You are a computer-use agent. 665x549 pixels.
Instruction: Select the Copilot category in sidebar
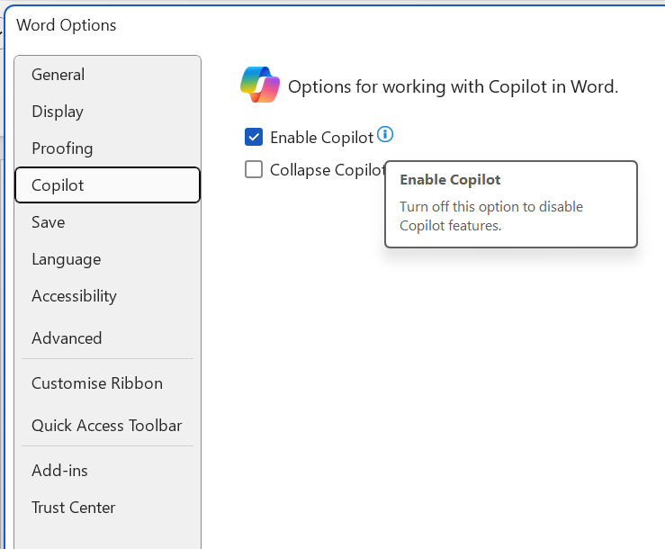[107, 185]
